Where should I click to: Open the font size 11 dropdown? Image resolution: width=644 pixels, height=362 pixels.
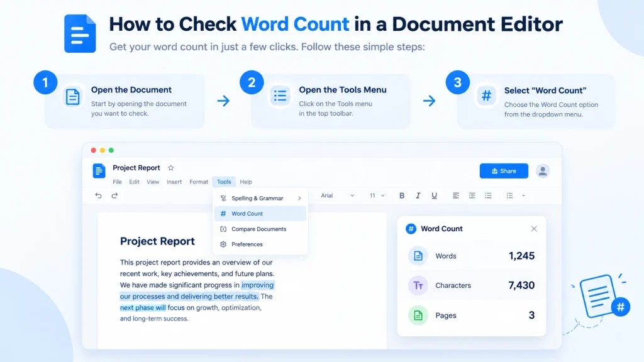pos(377,195)
